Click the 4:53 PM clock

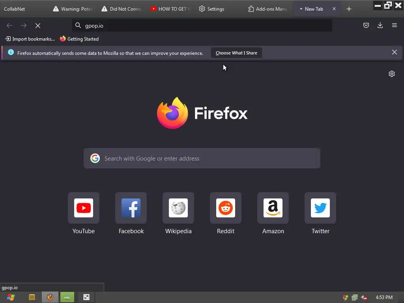[x=384, y=297]
